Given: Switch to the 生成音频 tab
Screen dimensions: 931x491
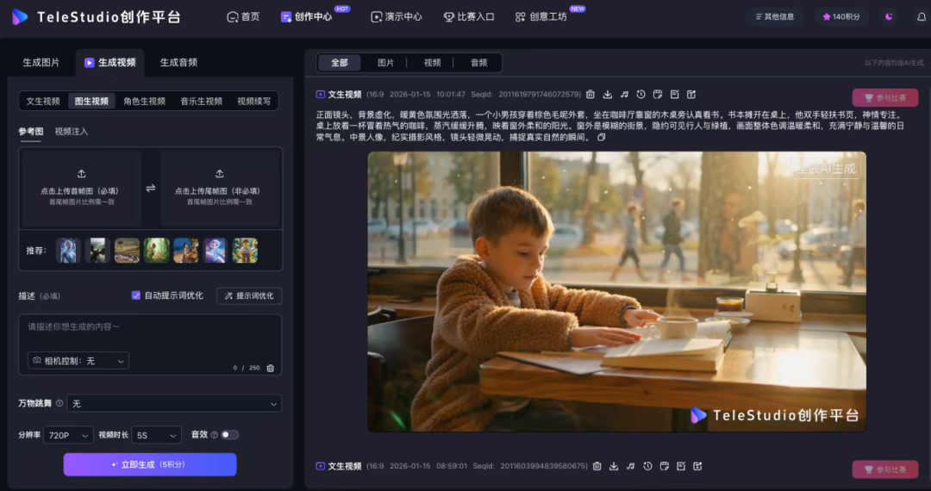Looking at the screenshot, I should click(x=178, y=63).
